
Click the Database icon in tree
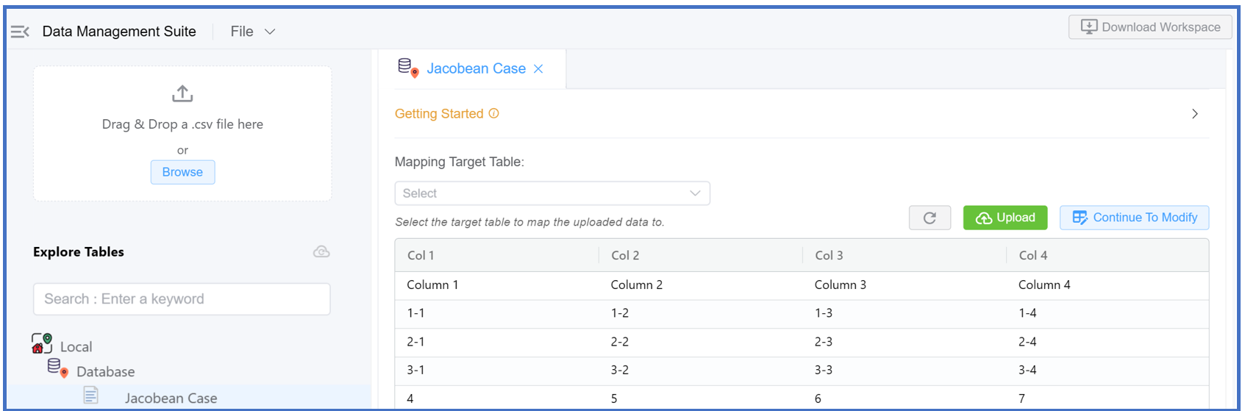point(57,368)
